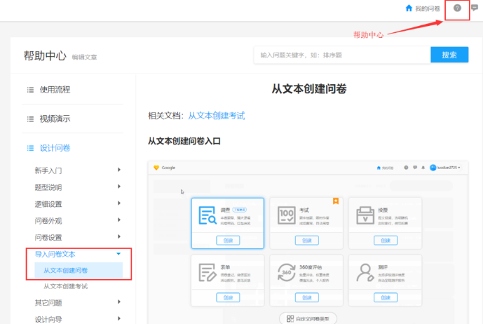This screenshot has height=324, width=483.
Task: Open 新手入门 menu item
Action: (48, 170)
